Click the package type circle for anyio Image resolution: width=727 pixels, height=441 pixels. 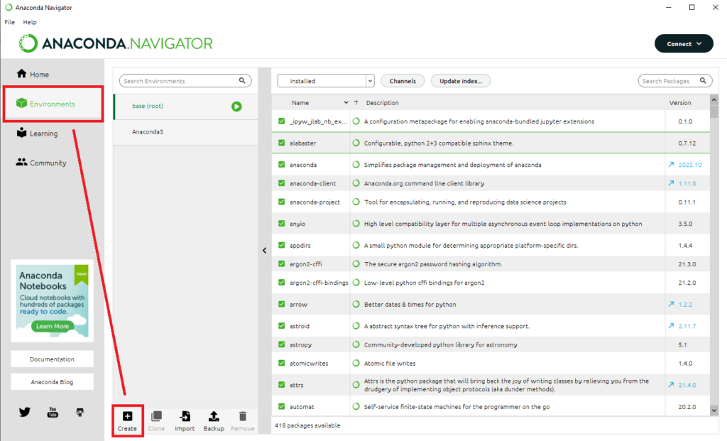click(356, 224)
